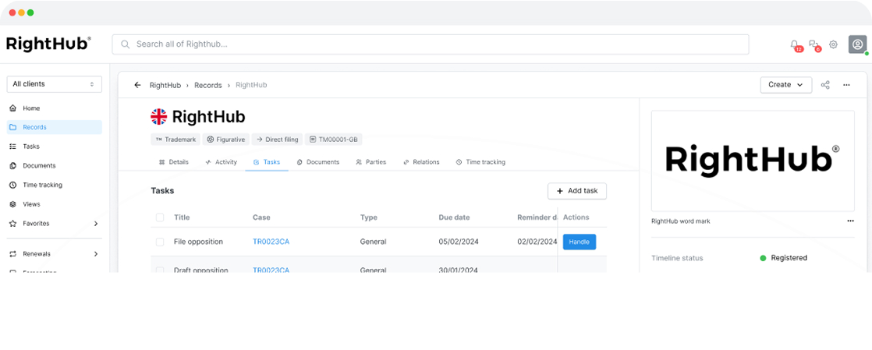This screenshot has width=872, height=350.
Task: Switch to the Parties tab
Action: pyautogui.click(x=371, y=162)
